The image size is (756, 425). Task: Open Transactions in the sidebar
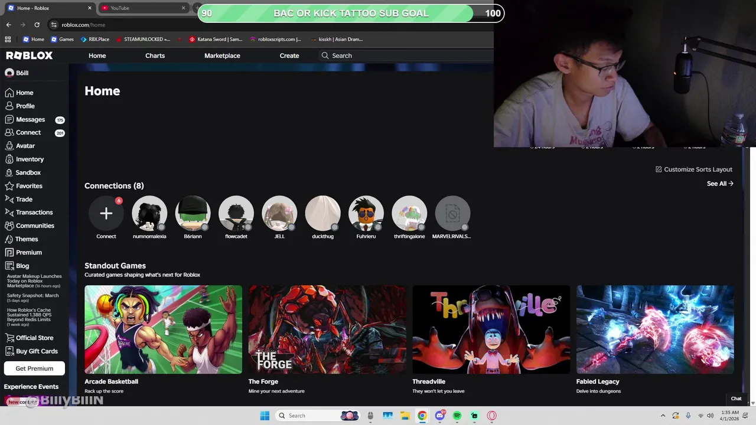tap(28, 212)
